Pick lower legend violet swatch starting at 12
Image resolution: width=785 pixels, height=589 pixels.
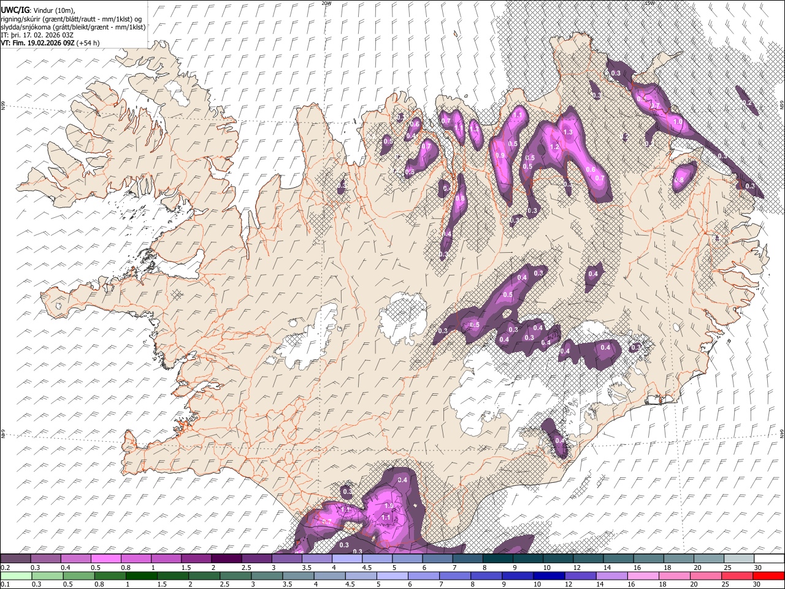(x=580, y=576)
